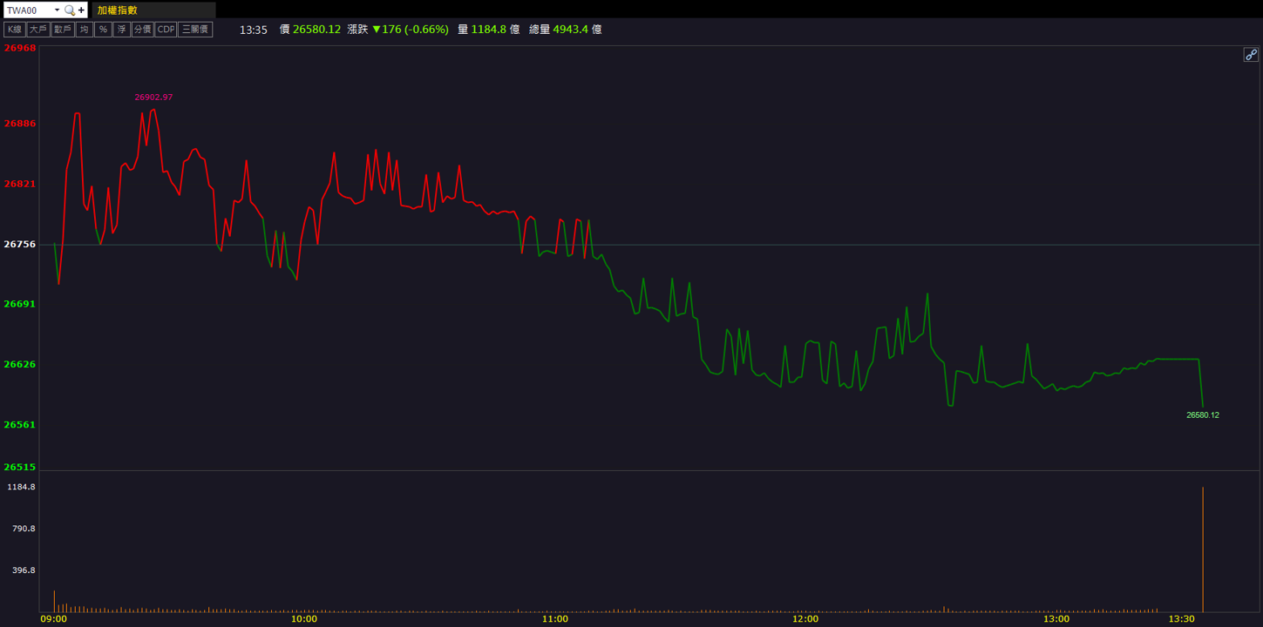Image resolution: width=1263 pixels, height=627 pixels.
Task: Click the link chain icon at chart corner
Action: point(1251,54)
